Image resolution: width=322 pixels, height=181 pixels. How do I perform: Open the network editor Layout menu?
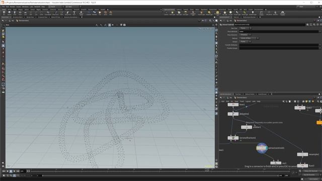tap(248, 102)
